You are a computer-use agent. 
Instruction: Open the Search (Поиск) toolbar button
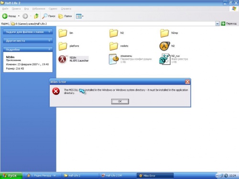point(49,16)
